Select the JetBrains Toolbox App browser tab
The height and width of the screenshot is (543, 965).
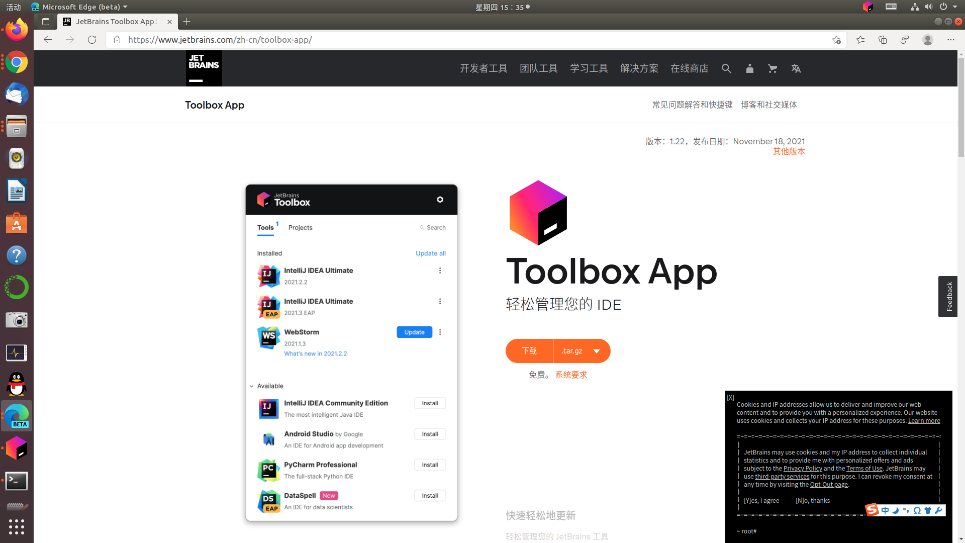pyautogui.click(x=118, y=22)
